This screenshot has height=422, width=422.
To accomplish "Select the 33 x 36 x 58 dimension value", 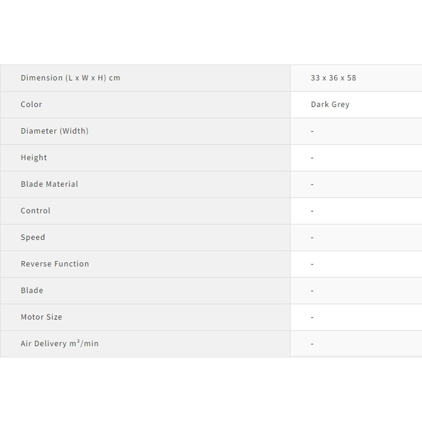I will [x=333, y=78].
